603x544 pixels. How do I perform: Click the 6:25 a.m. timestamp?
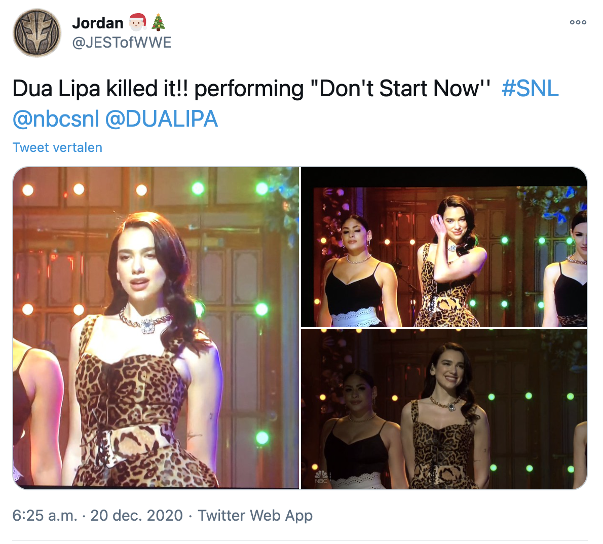point(45,515)
